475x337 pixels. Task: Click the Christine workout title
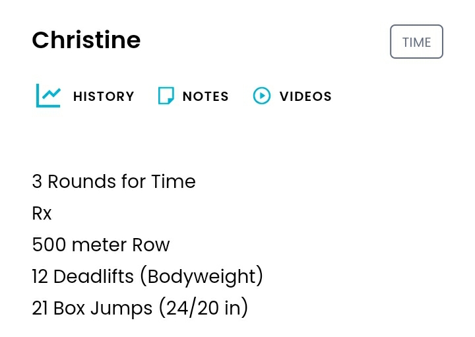point(86,40)
